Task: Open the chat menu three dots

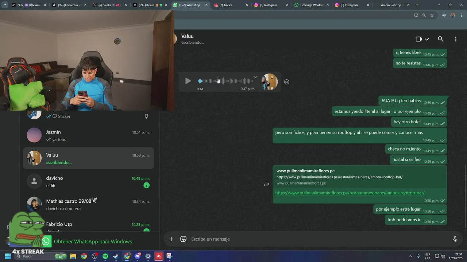Action: click(x=456, y=39)
